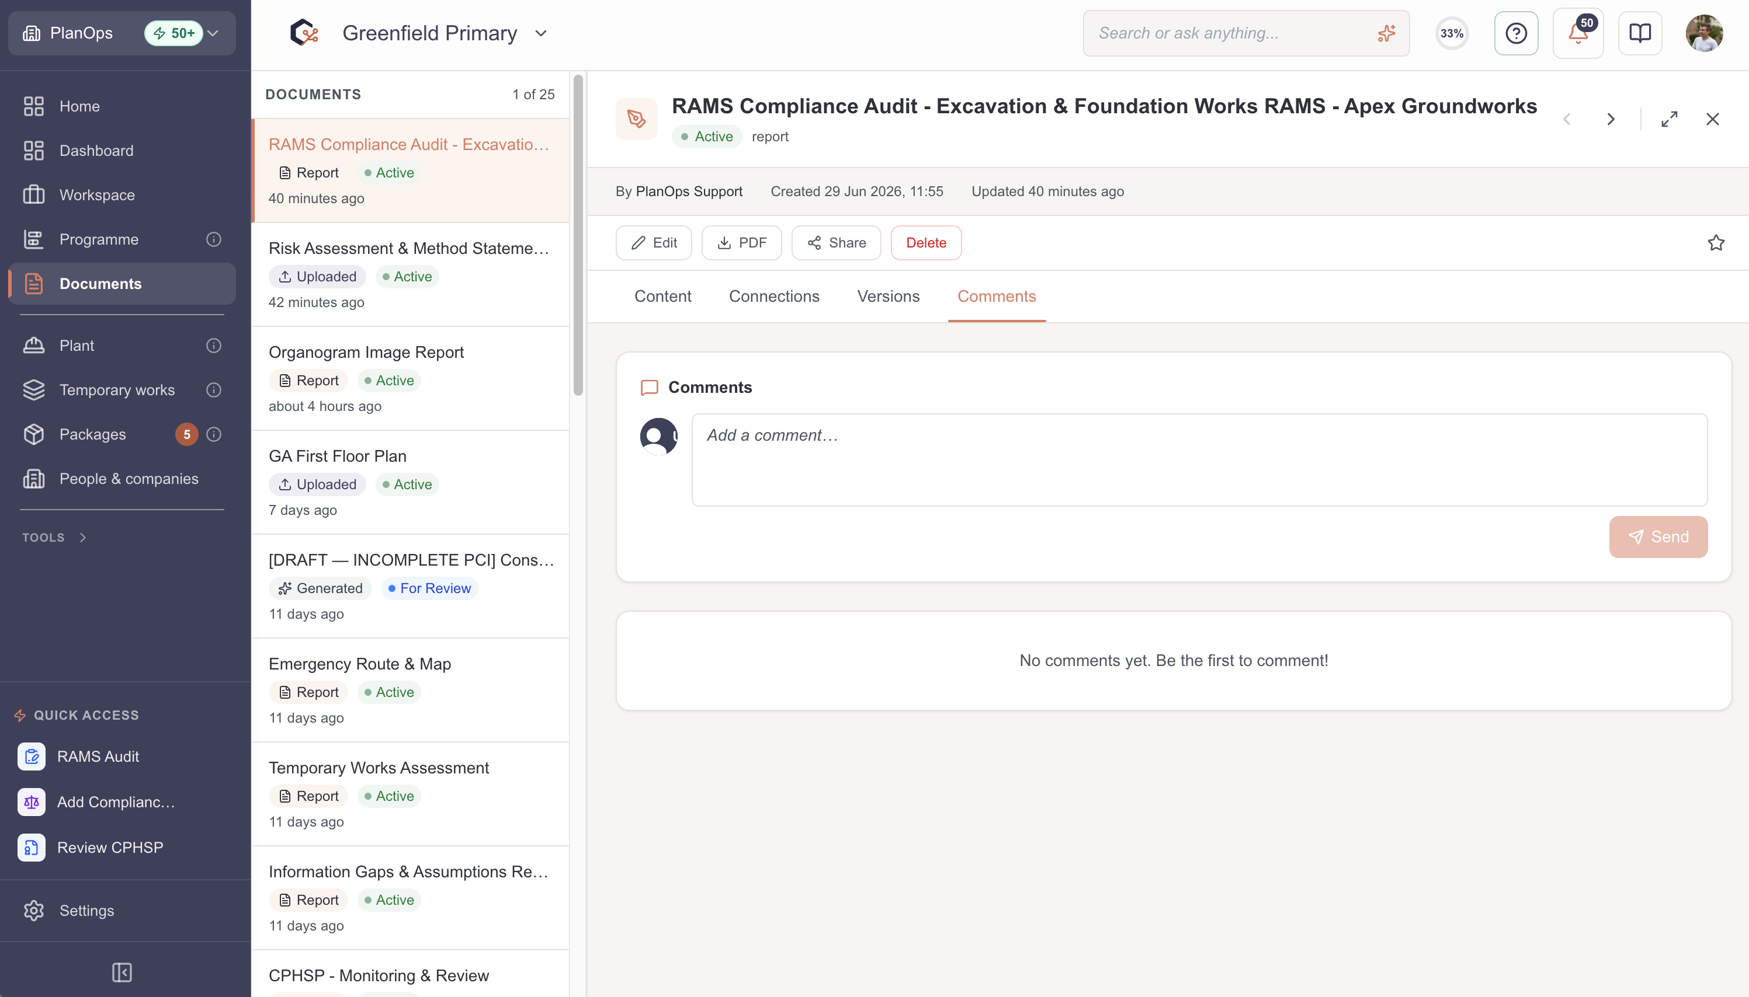This screenshot has height=997, width=1749.
Task: Select the Comments tab
Action: click(x=997, y=297)
